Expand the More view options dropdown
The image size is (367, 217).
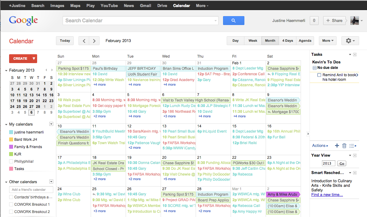point(327,41)
